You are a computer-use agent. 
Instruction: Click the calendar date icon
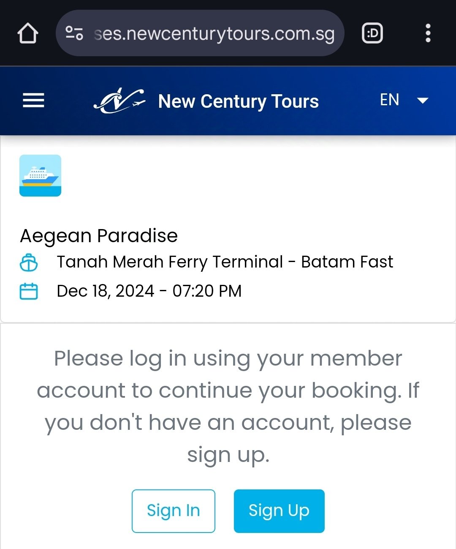click(29, 291)
